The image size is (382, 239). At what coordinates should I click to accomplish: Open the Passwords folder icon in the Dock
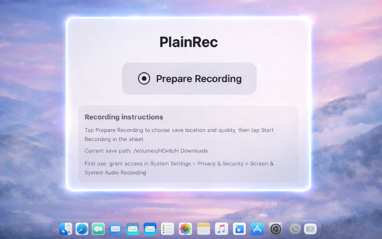click(239, 229)
